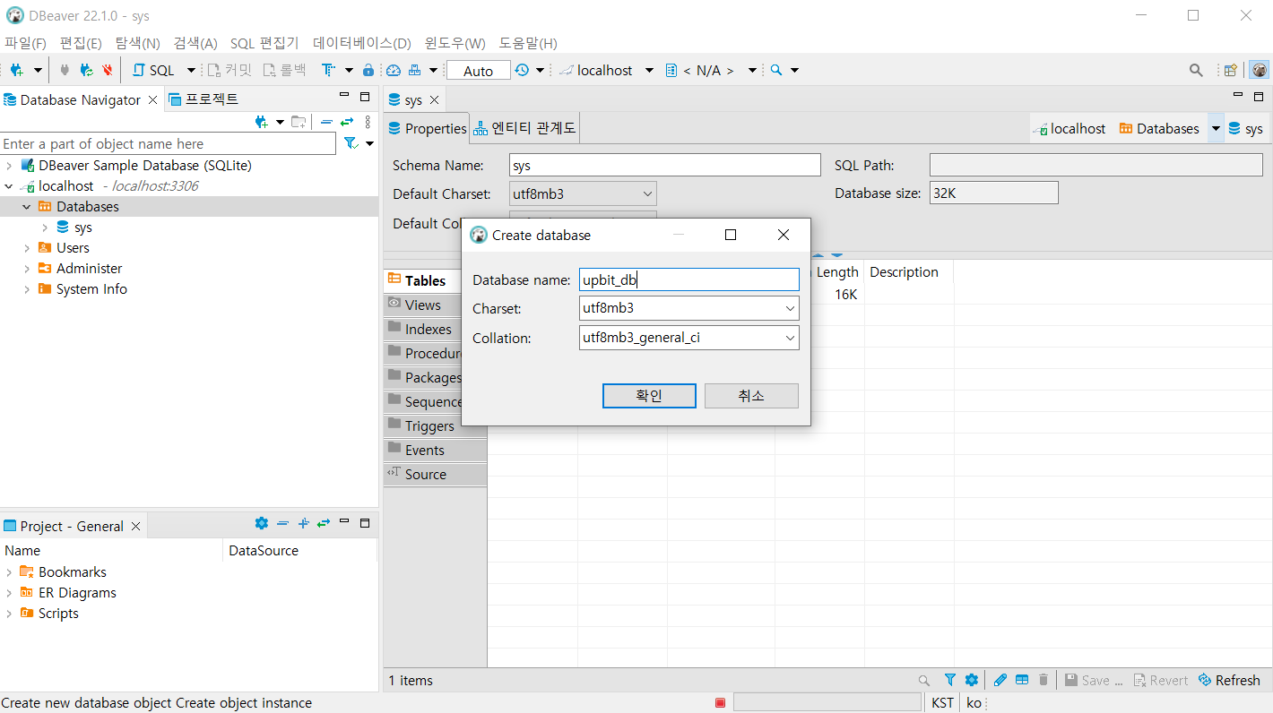Click the bottom bar gear settings icon
The image size is (1273, 713).
[971, 681]
